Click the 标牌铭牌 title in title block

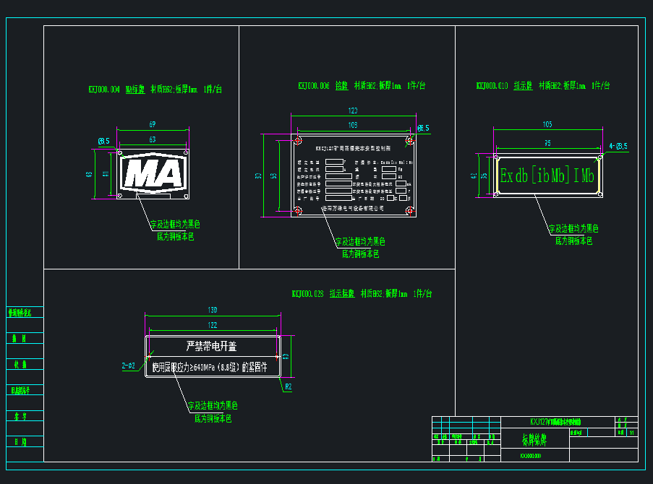tap(534, 439)
